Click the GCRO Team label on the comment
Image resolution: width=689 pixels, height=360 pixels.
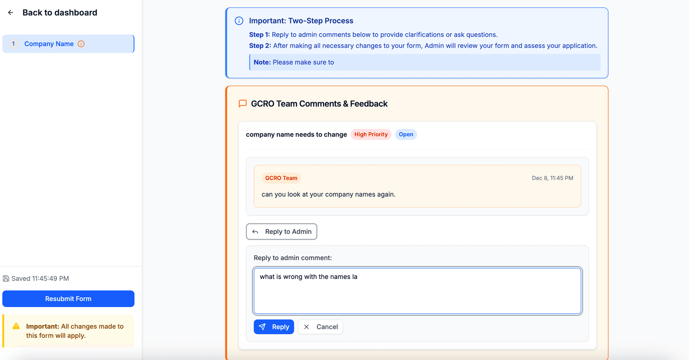point(281,178)
